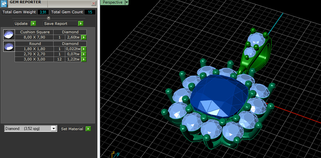Click green arrow on the 1,22tw row

[84, 59]
